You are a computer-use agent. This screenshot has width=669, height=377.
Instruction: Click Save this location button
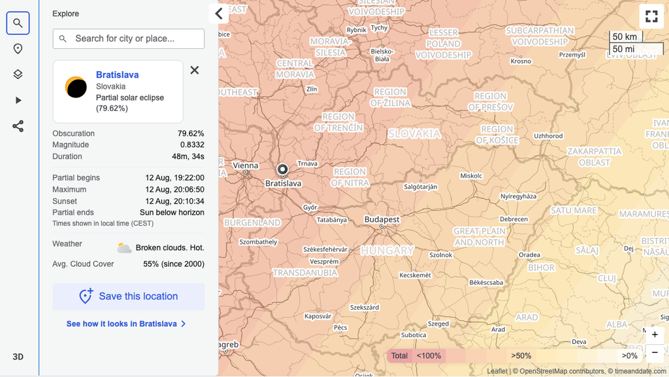(x=129, y=297)
